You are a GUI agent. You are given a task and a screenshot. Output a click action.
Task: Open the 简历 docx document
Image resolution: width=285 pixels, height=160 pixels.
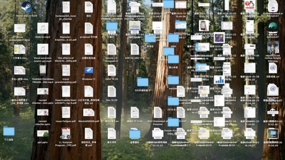(89, 7)
